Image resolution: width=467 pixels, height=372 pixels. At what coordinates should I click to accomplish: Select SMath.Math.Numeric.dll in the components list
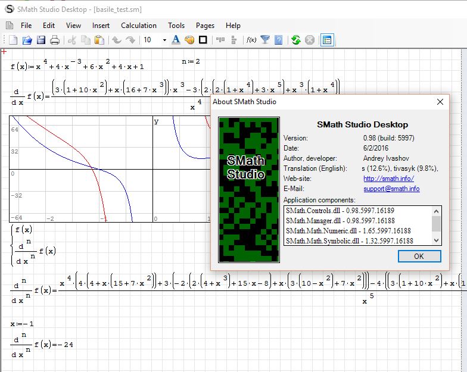(348, 230)
